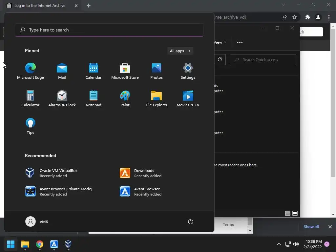Launch Movies & TV

188,98
